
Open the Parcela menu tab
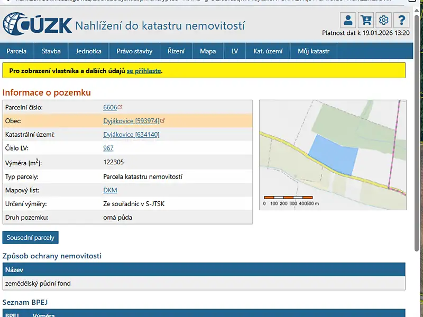coord(17,51)
